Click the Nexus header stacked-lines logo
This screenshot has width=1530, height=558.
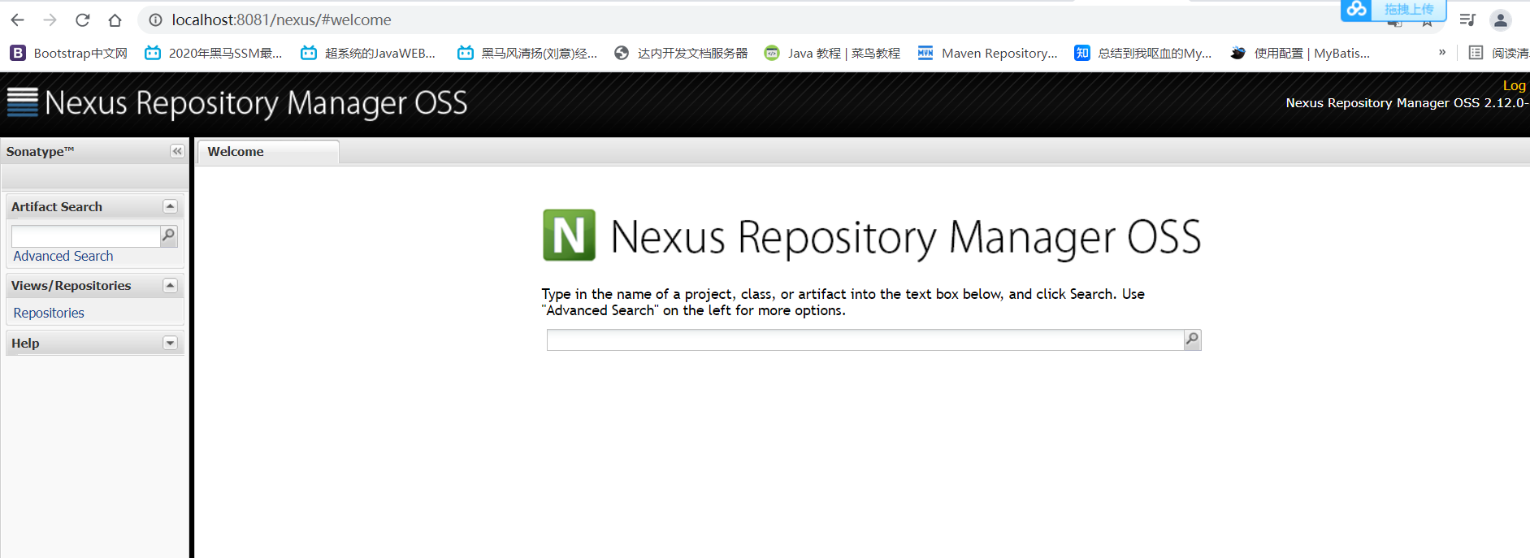click(x=23, y=102)
